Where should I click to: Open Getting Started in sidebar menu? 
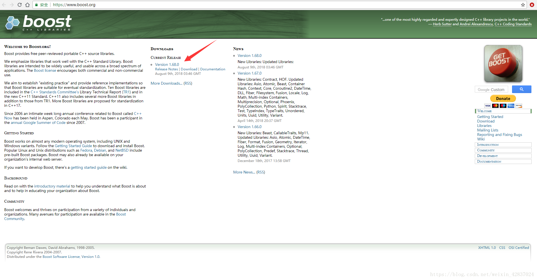click(490, 117)
